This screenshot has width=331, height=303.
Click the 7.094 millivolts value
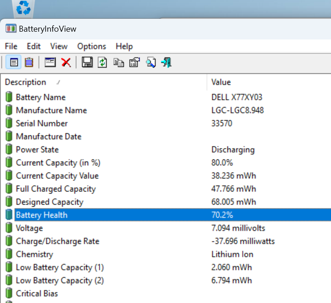click(x=238, y=228)
